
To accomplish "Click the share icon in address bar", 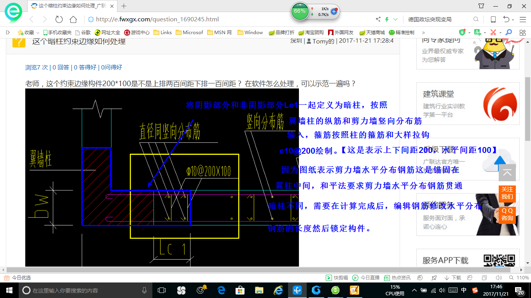I will (x=378, y=19).
